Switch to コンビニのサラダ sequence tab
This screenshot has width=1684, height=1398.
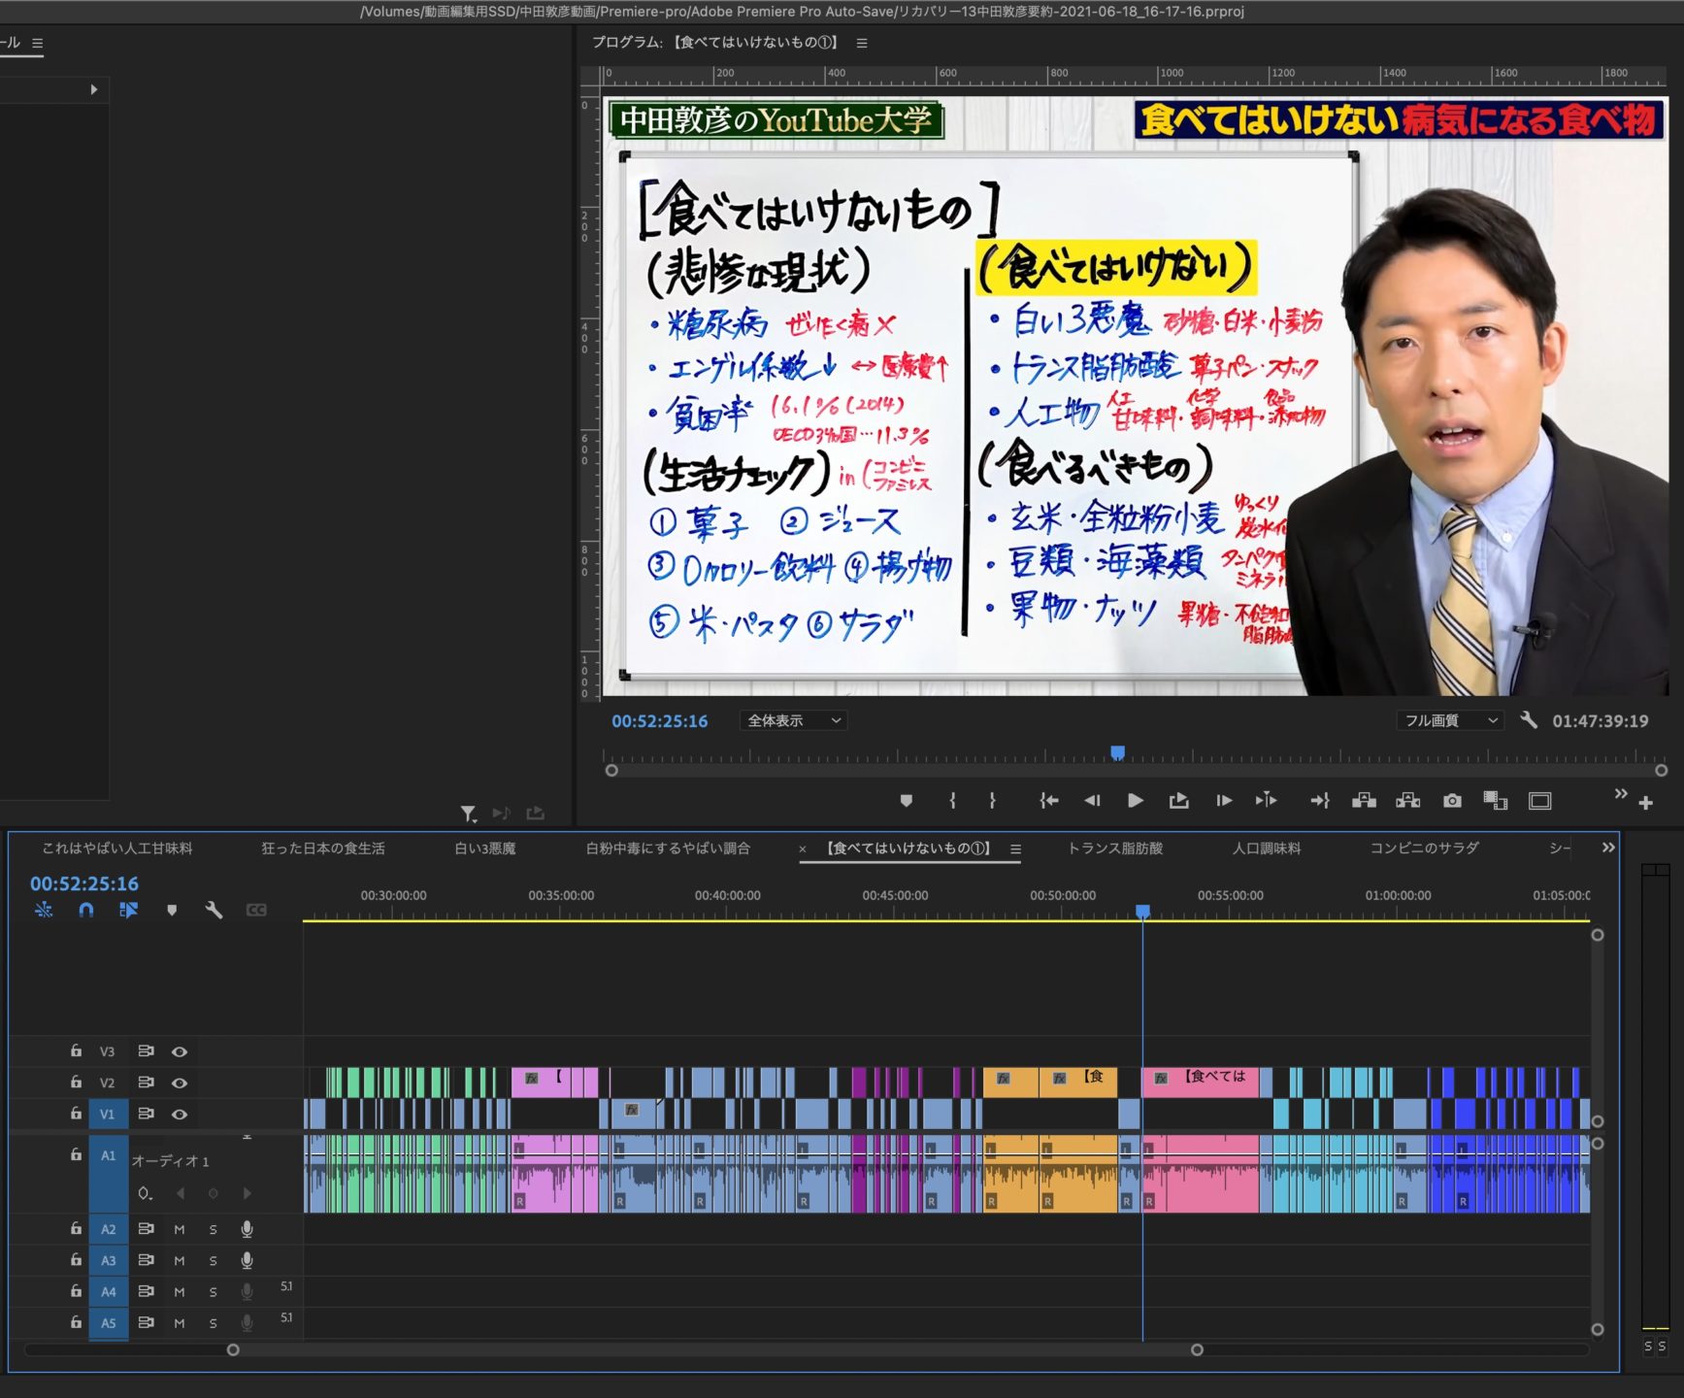[1425, 849]
